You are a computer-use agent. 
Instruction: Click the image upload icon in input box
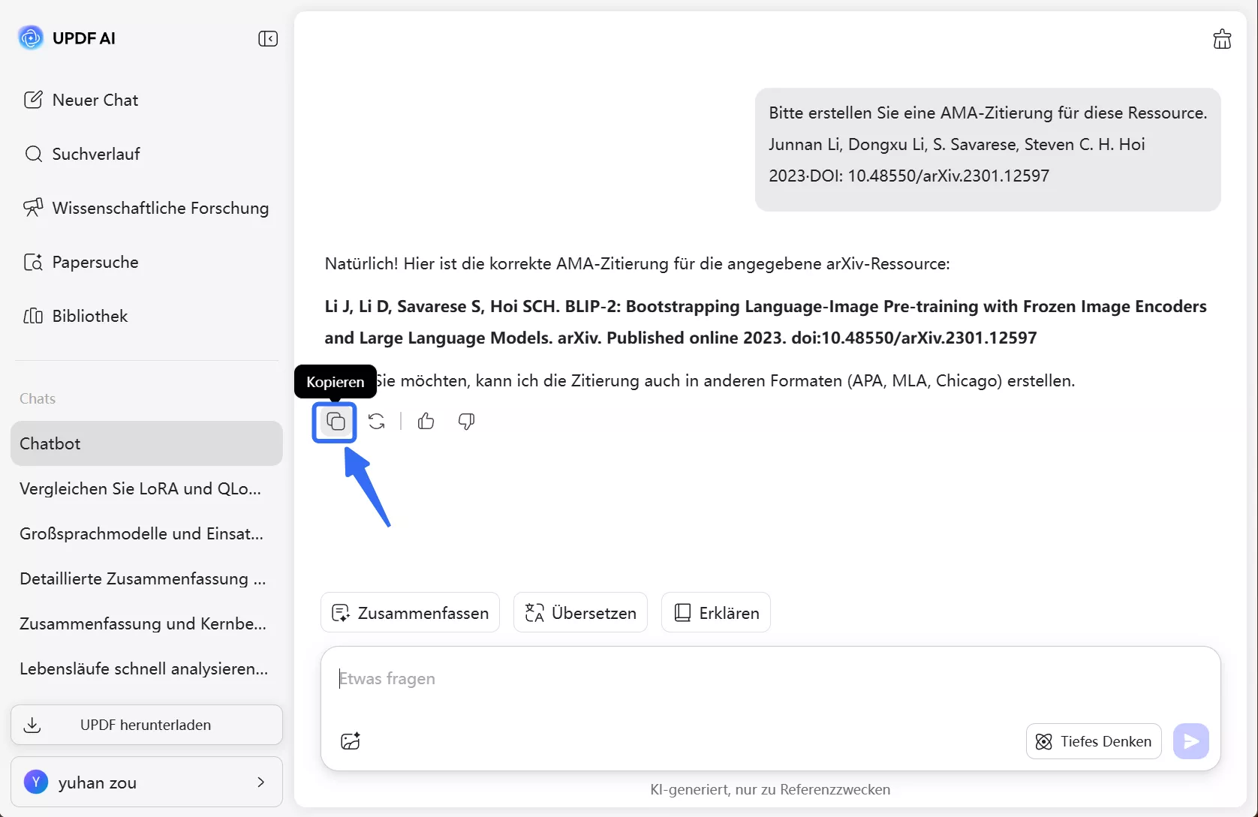coord(351,741)
